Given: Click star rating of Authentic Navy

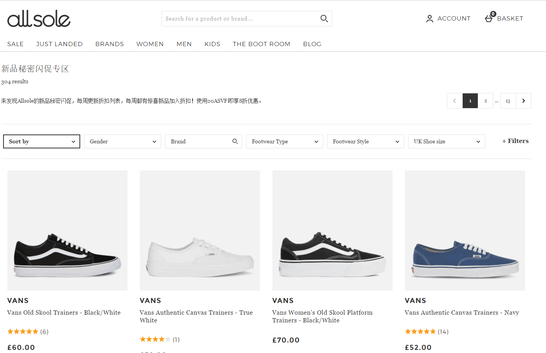Looking at the screenshot, I should 420,332.
